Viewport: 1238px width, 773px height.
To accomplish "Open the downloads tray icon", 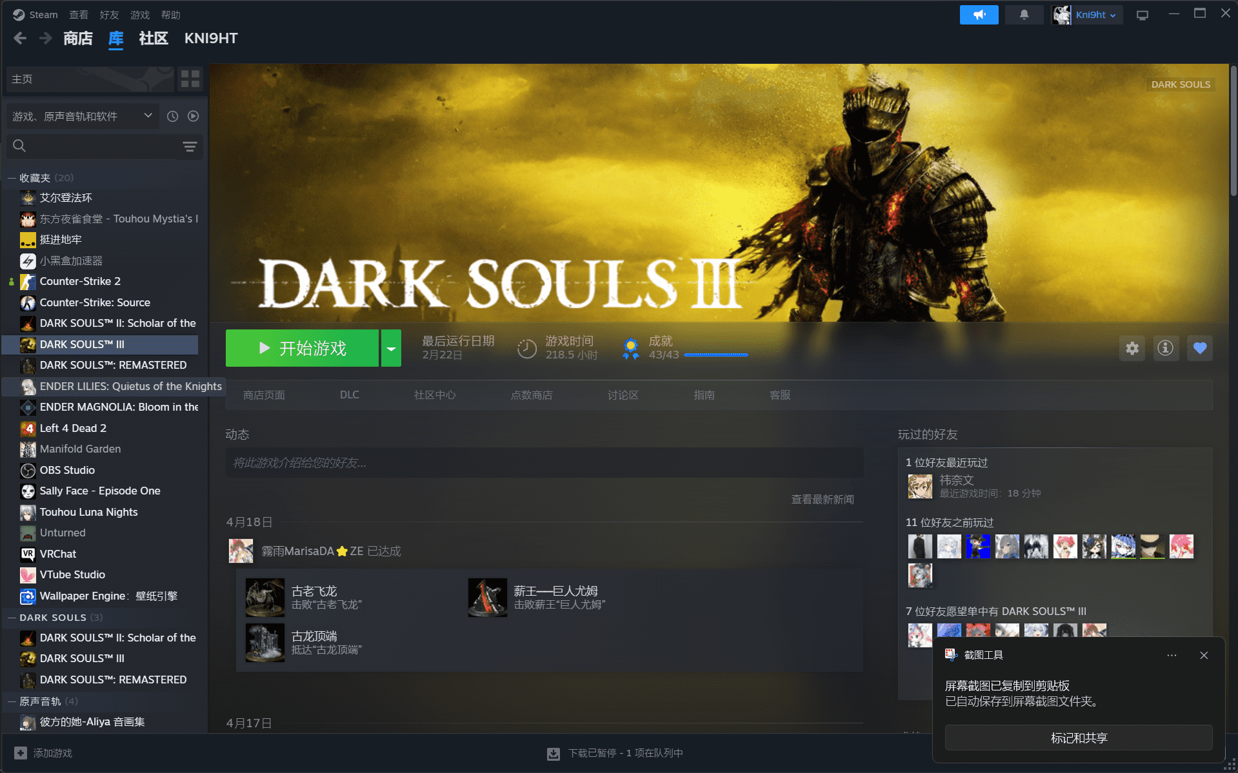I will (553, 754).
